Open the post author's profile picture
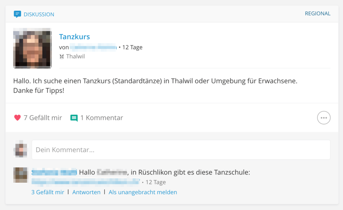Screen dimensions: 343x210 coord(32,48)
